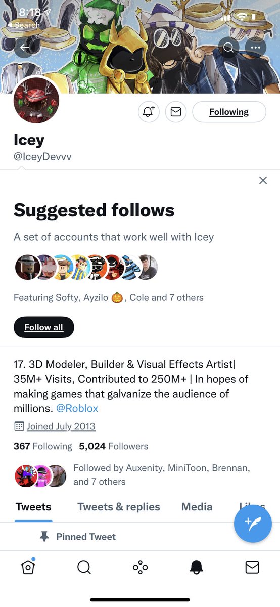Open the @Roblox mention link

pos(77,408)
